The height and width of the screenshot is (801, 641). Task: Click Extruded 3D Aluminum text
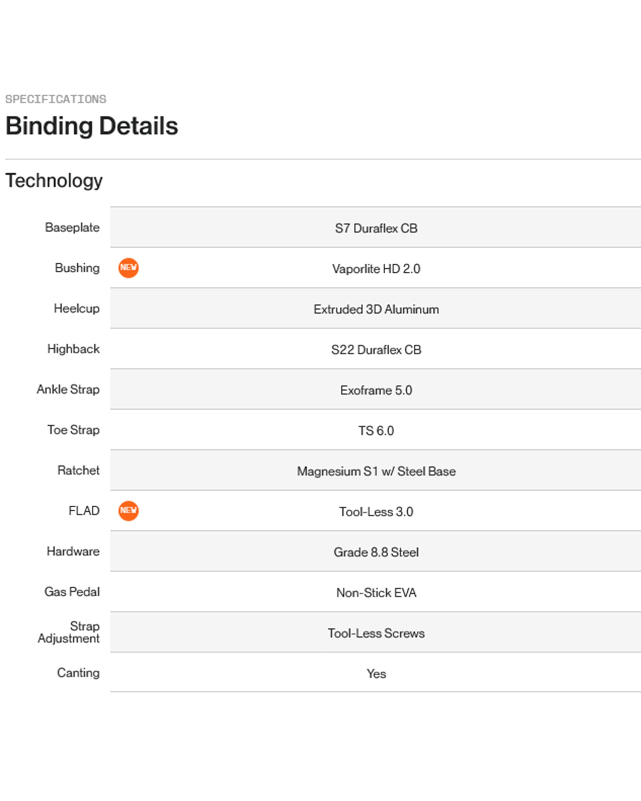point(376,309)
